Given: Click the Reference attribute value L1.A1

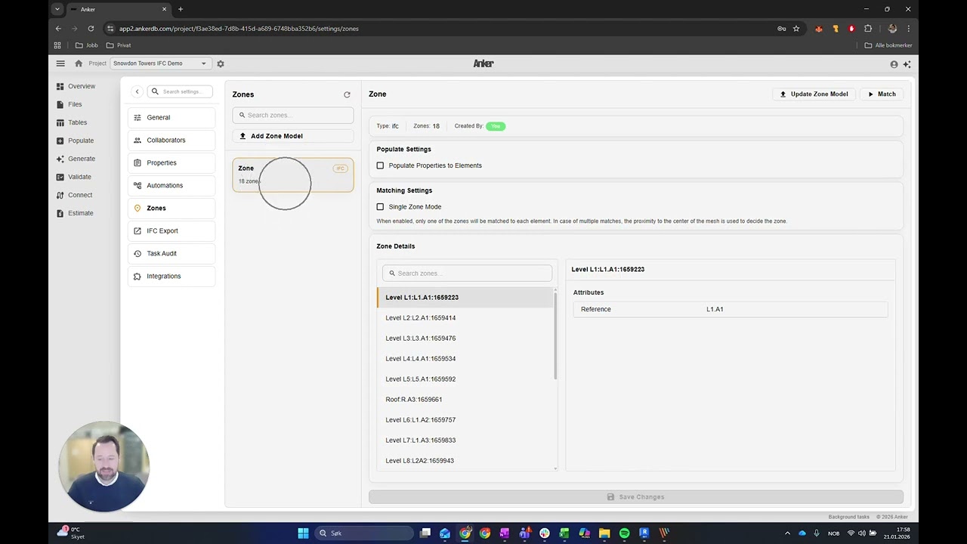Looking at the screenshot, I should tap(715, 309).
